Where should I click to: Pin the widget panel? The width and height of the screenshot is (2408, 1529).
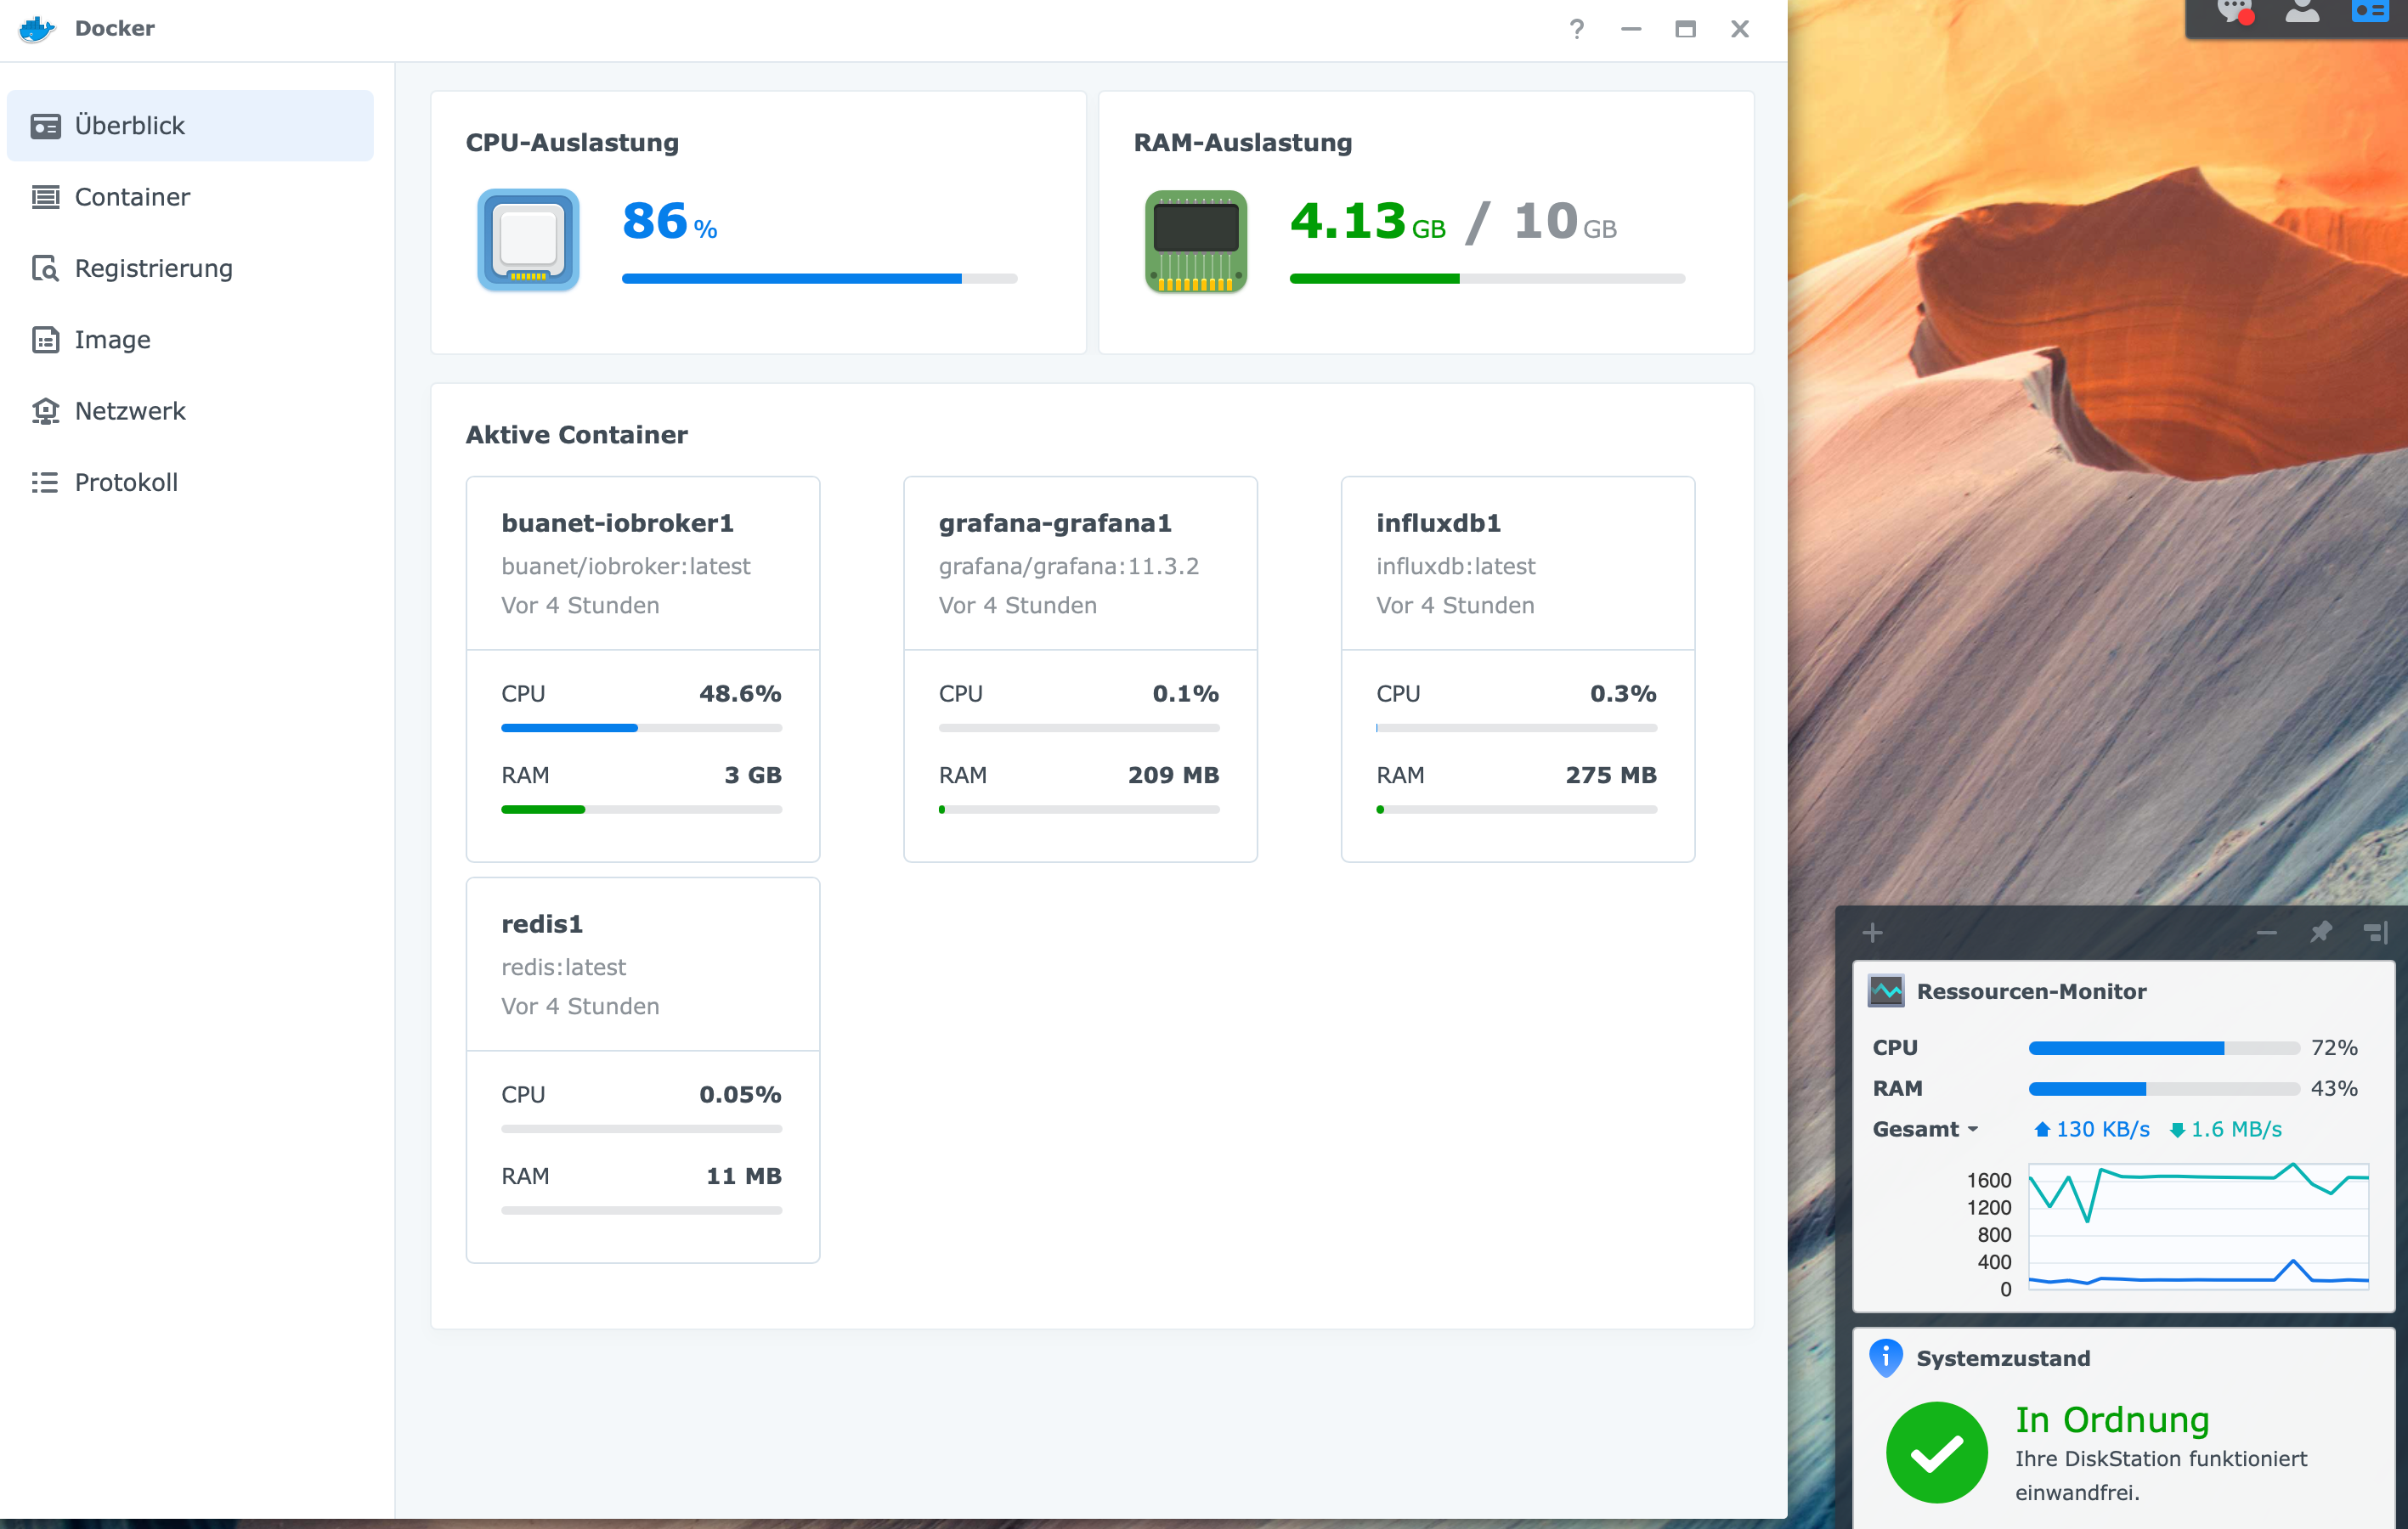point(2321,932)
